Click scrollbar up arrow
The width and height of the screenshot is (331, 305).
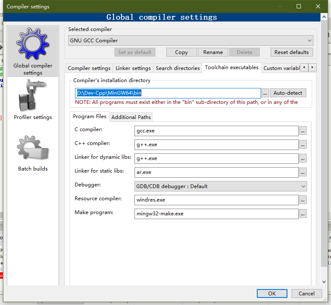point(324,17)
